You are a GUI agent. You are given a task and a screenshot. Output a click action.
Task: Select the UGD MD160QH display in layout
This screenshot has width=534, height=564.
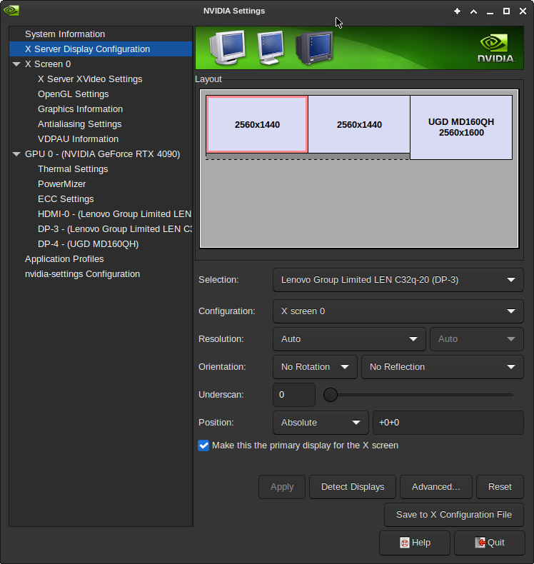460,127
